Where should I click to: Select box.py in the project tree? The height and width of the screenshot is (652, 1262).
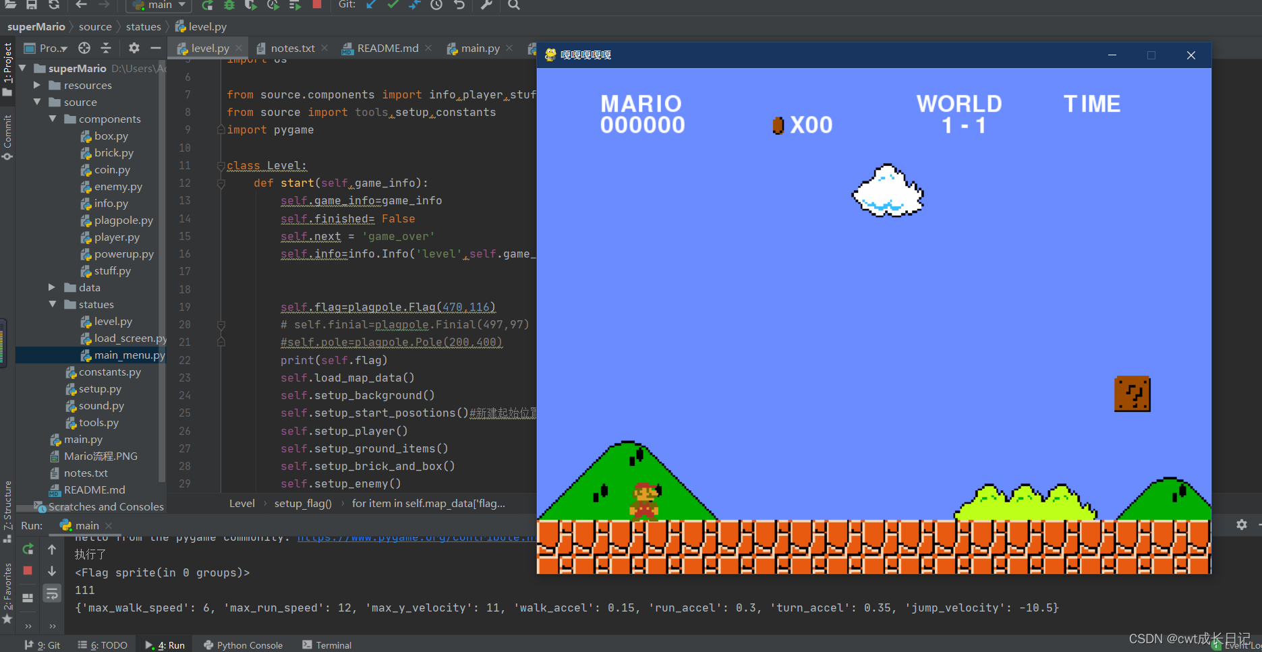pos(111,136)
